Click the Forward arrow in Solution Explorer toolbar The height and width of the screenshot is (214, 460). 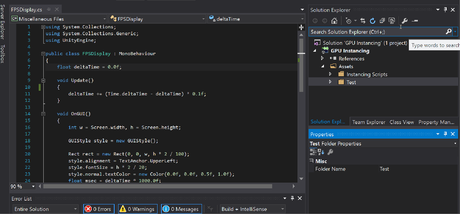coord(324,21)
